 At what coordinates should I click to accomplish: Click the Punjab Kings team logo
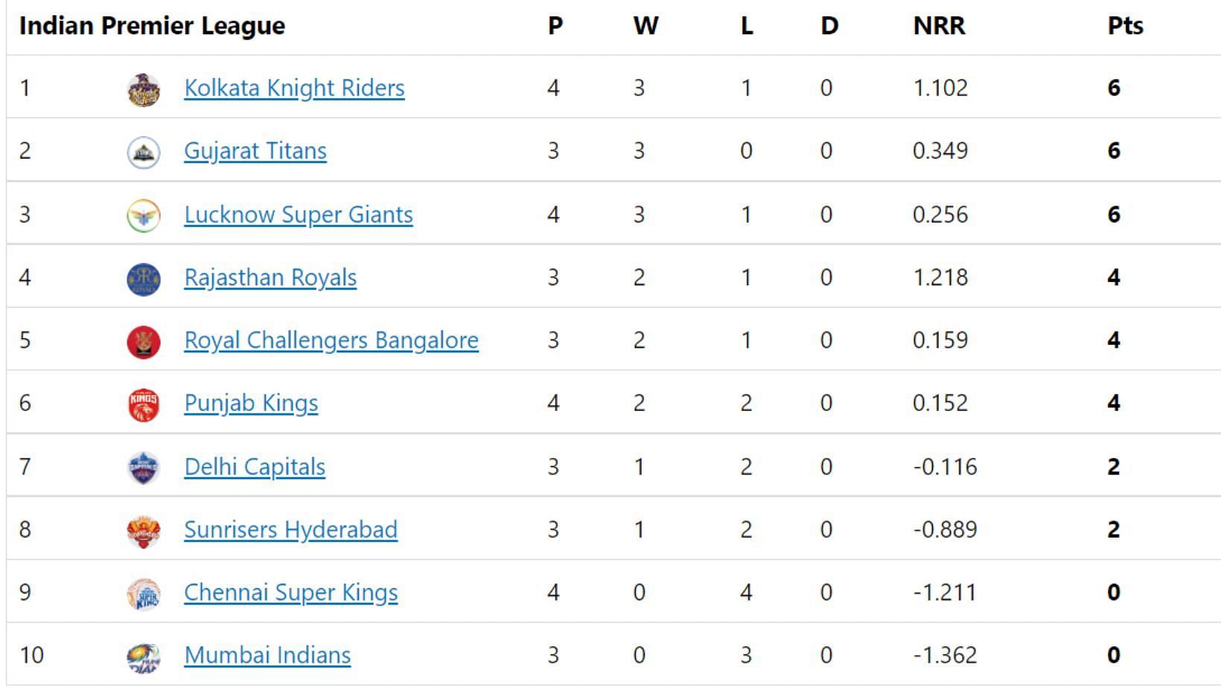pos(144,404)
